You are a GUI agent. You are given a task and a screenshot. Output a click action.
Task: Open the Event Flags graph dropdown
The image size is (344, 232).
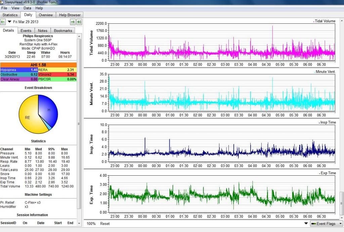(326, 224)
